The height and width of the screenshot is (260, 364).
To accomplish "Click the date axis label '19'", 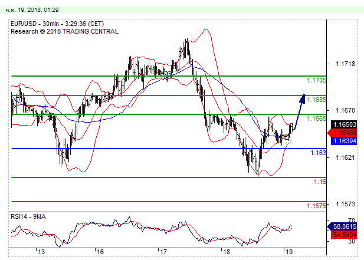I will (x=289, y=252).
